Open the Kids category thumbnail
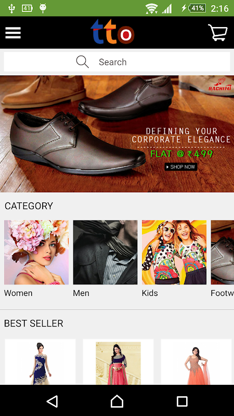The height and width of the screenshot is (416, 234). point(174,252)
